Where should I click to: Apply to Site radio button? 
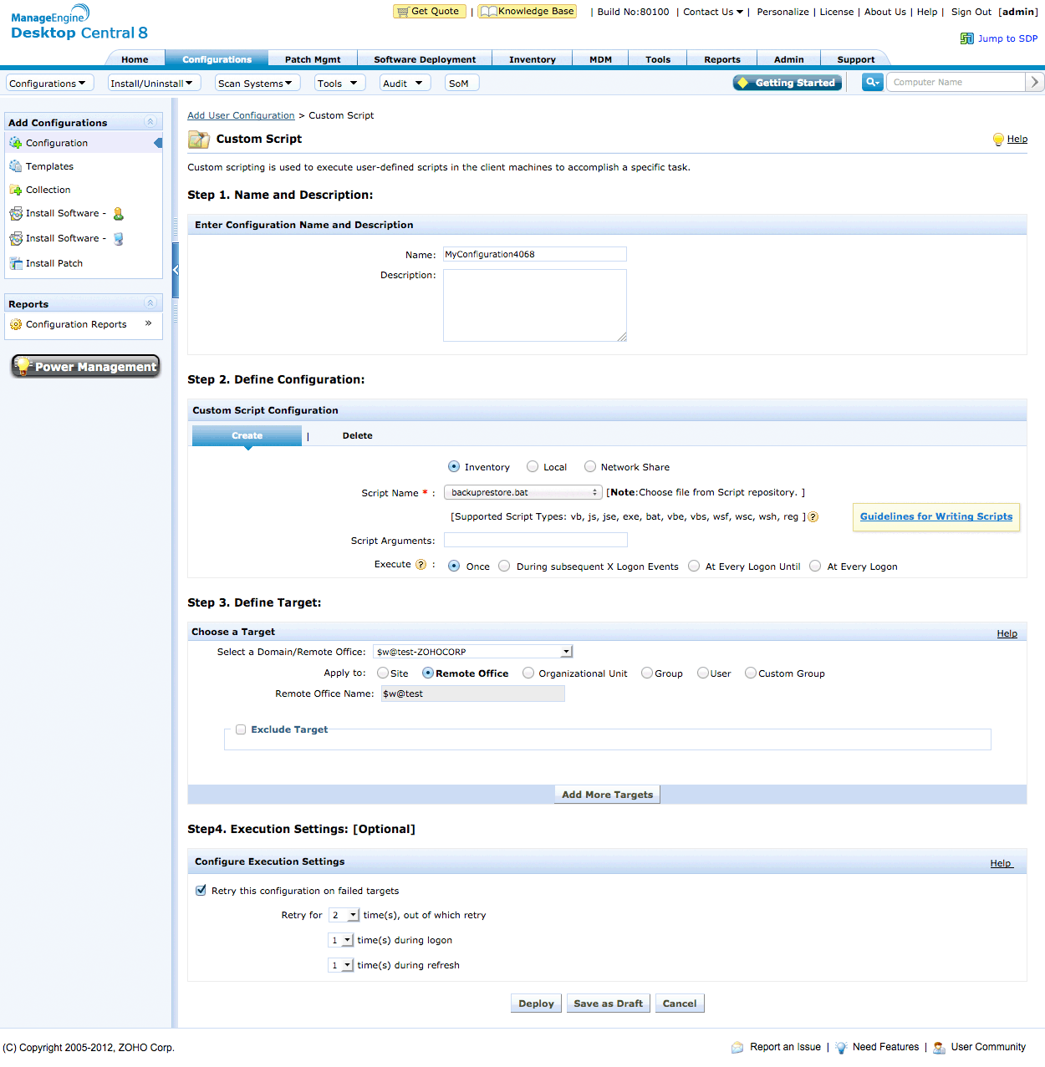[383, 673]
